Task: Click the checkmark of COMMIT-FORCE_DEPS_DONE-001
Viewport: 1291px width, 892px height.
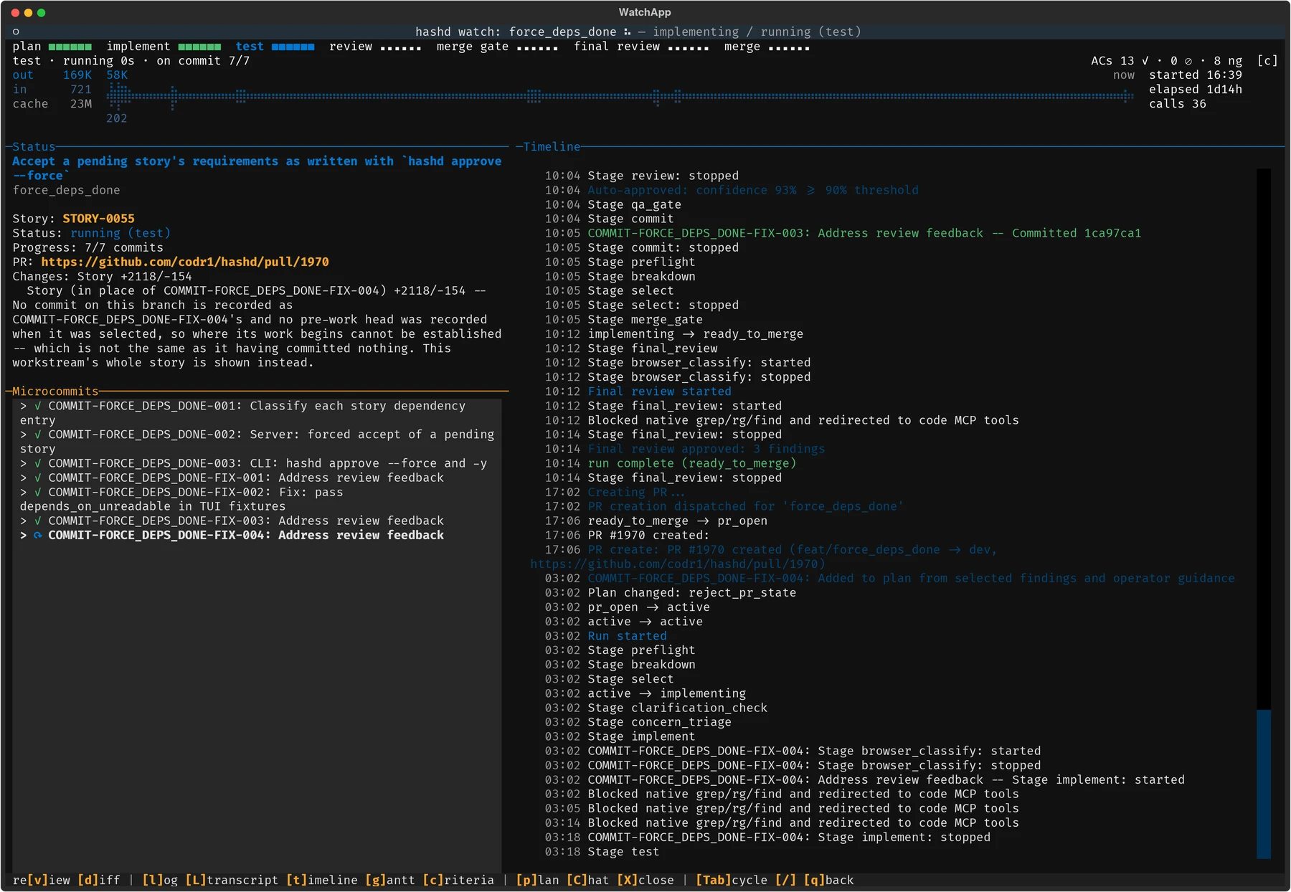Action: click(37, 406)
